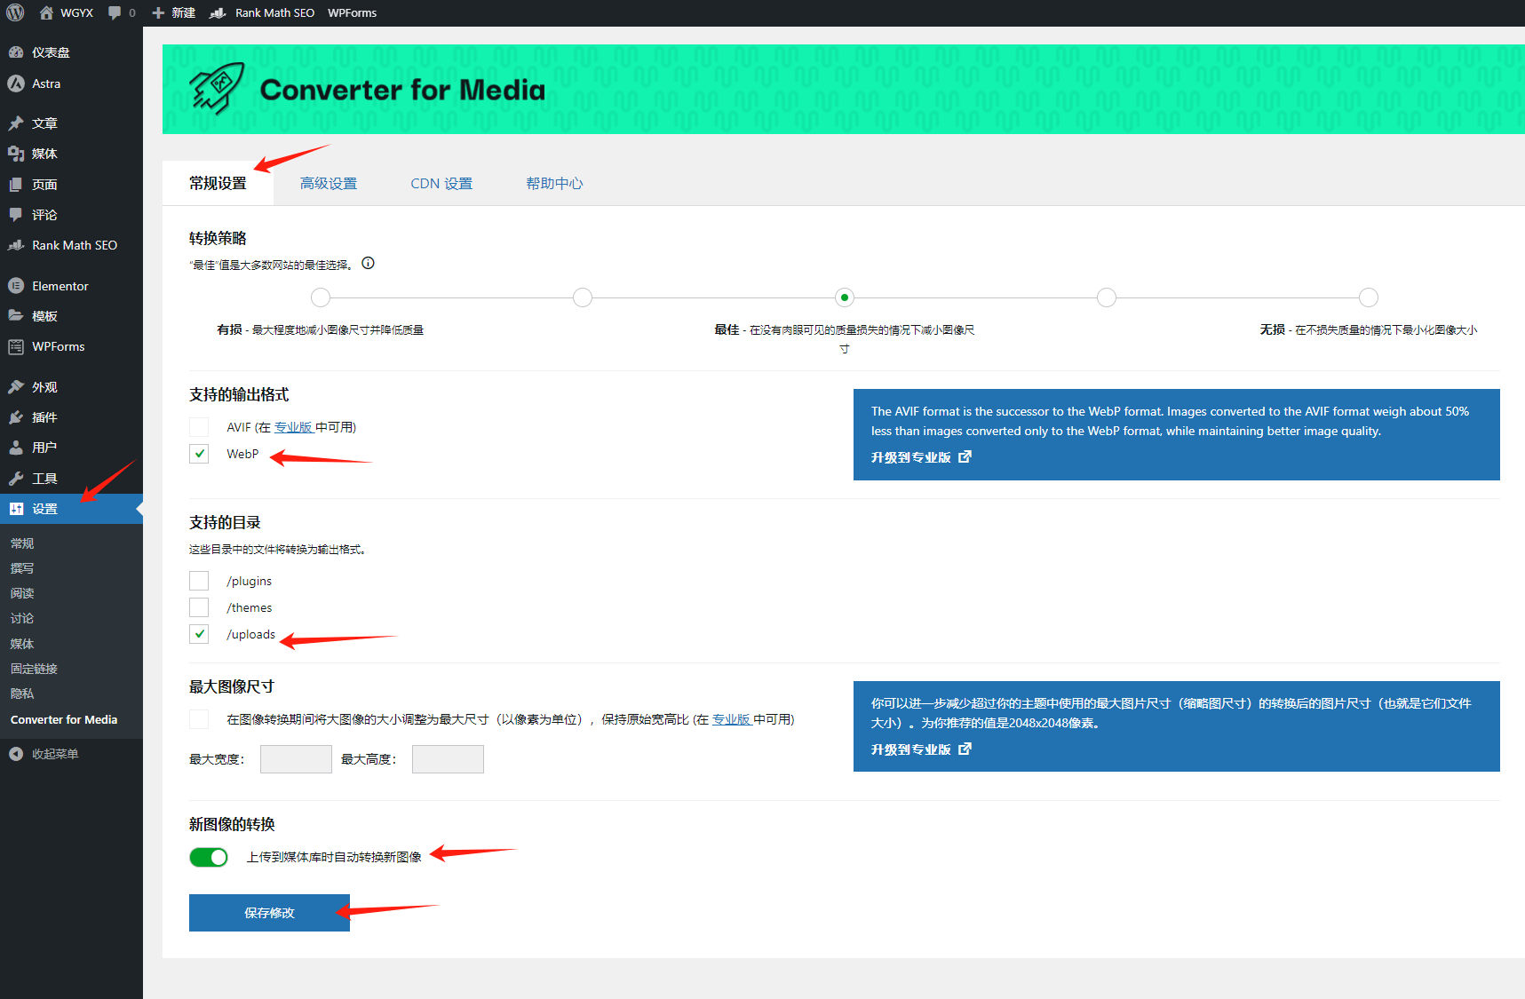Enable the /themes directory checkbox
This screenshot has height=999, width=1525.
[x=199, y=607]
